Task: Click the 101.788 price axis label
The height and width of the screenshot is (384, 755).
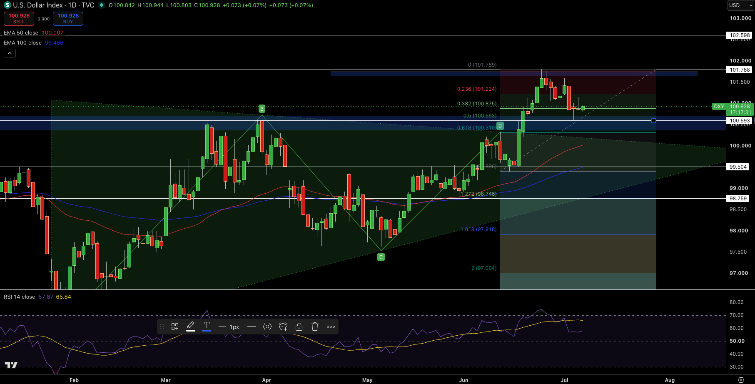Action: 740,70
